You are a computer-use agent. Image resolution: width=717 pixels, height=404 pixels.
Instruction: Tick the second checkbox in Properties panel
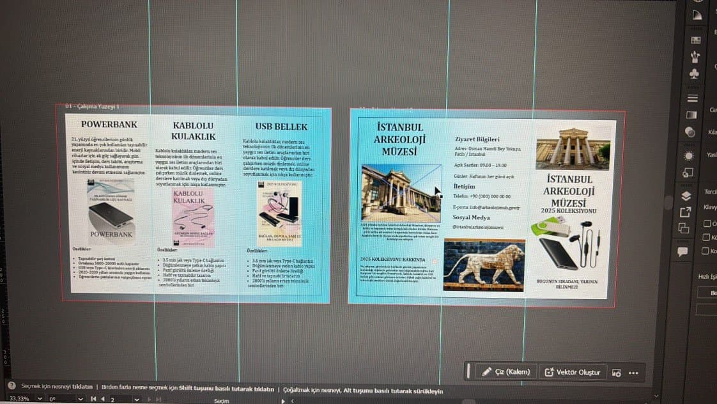point(706,237)
